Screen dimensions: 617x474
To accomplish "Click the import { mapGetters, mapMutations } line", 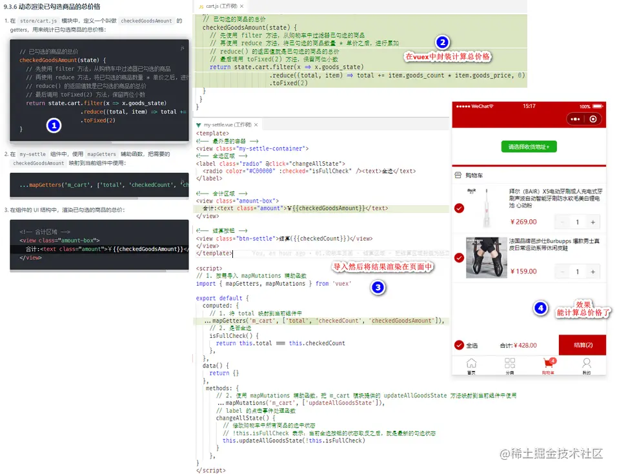I will coord(274,283).
